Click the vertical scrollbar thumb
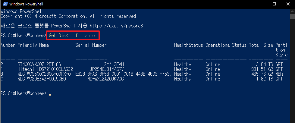 (292, 16)
